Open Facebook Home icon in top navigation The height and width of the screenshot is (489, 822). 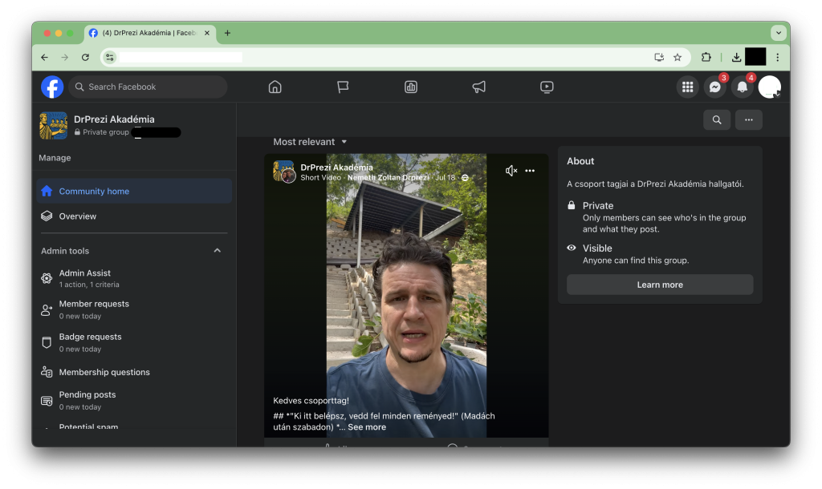click(275, 87)
